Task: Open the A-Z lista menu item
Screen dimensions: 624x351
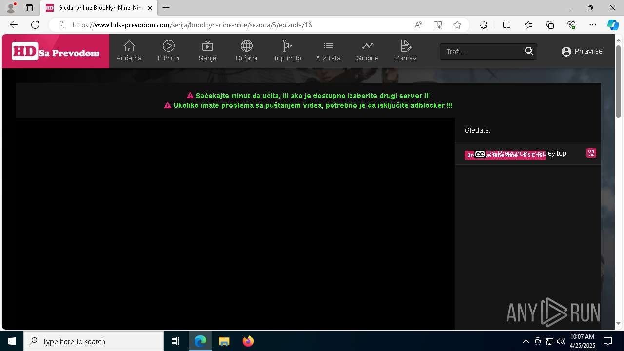Action: 328,51
